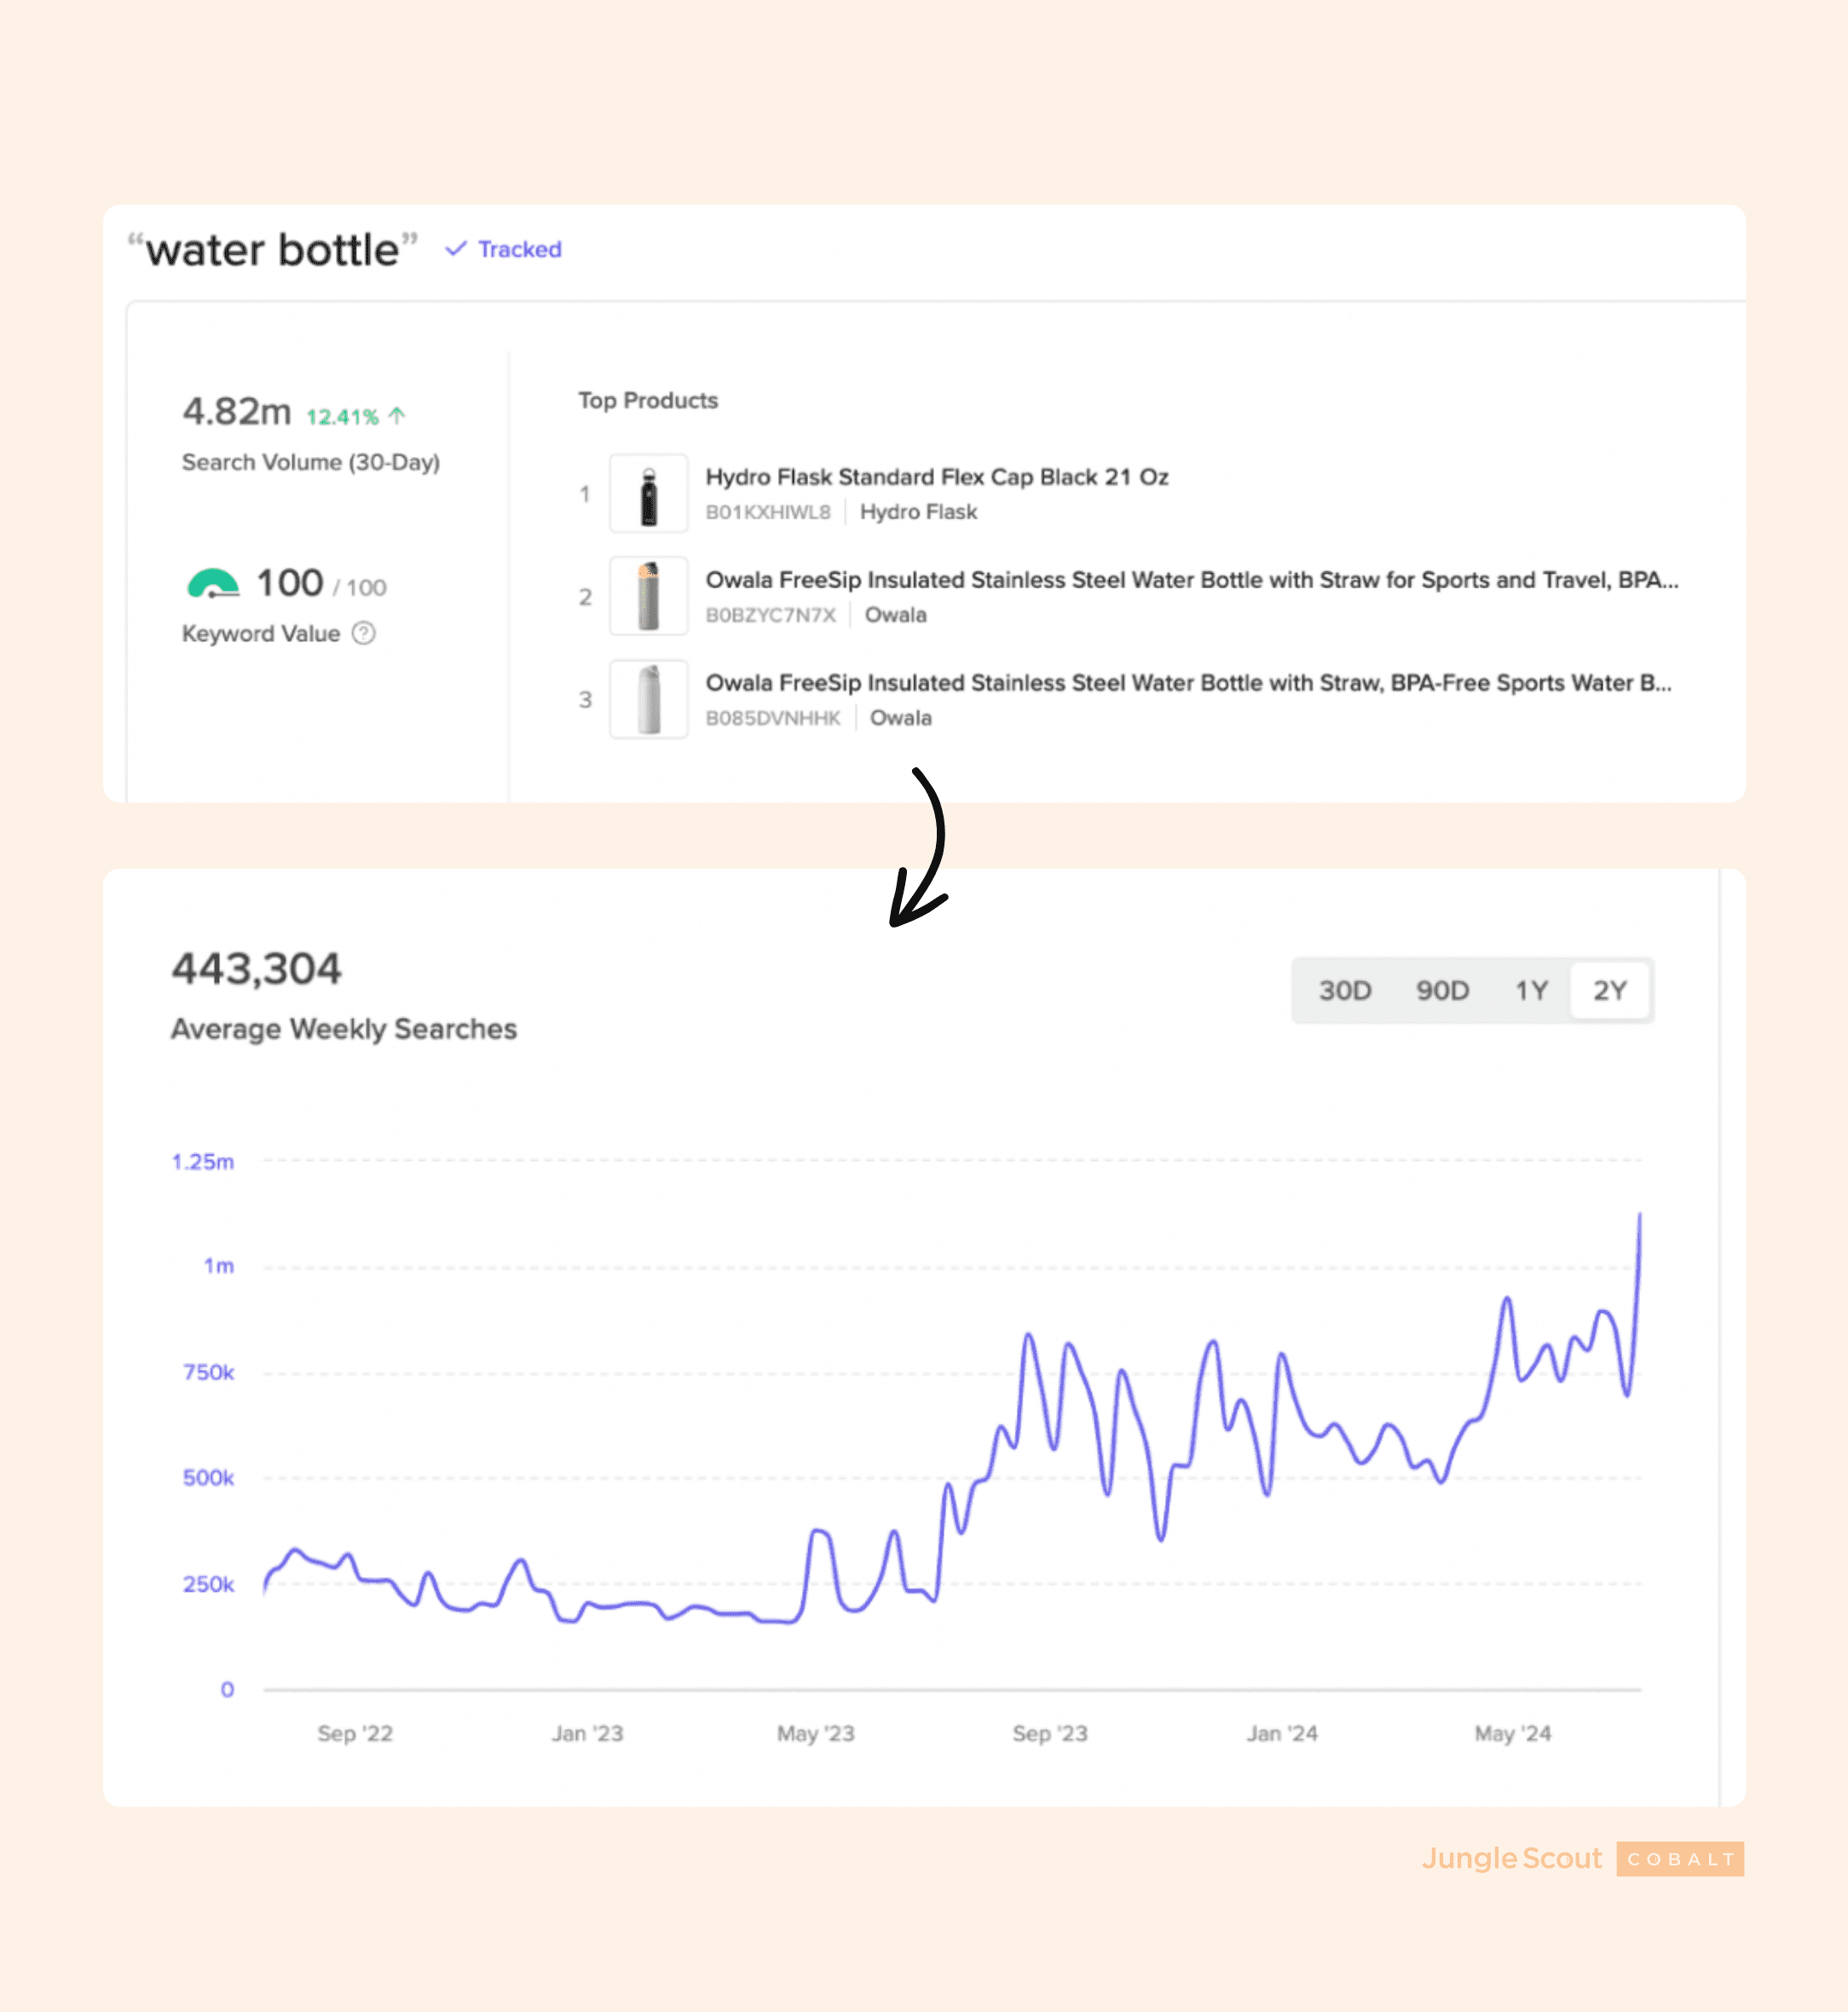1848x2012 pixels.
Task: Click the Hydro Flask brand name
Action: [x=918, y=512]
